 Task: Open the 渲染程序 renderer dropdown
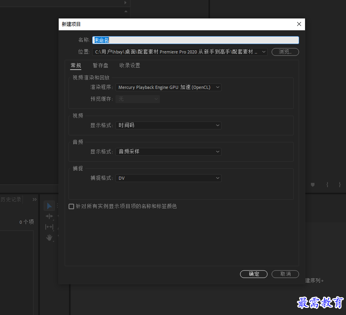[x=168, y=87]
